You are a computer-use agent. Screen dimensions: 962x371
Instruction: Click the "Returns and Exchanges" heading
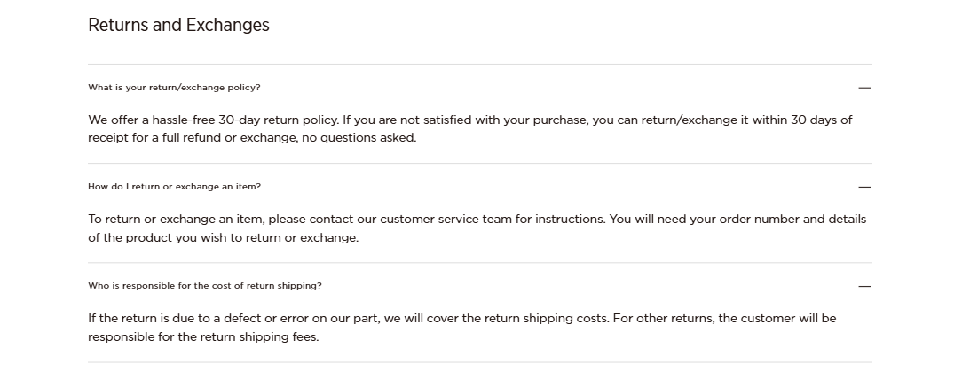(x=178, y=25)
